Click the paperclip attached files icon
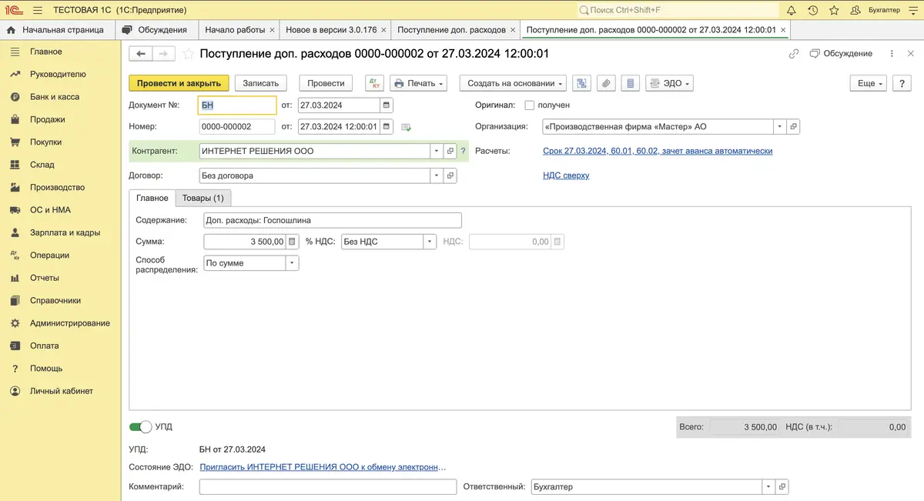 tap(606, 83)
